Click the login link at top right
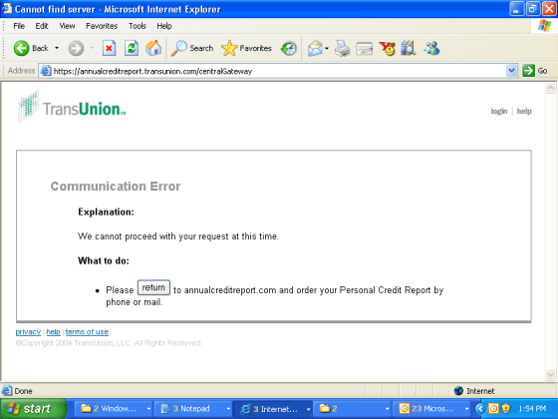The height and width of the screenshot is (419, 558). point(499,111)
